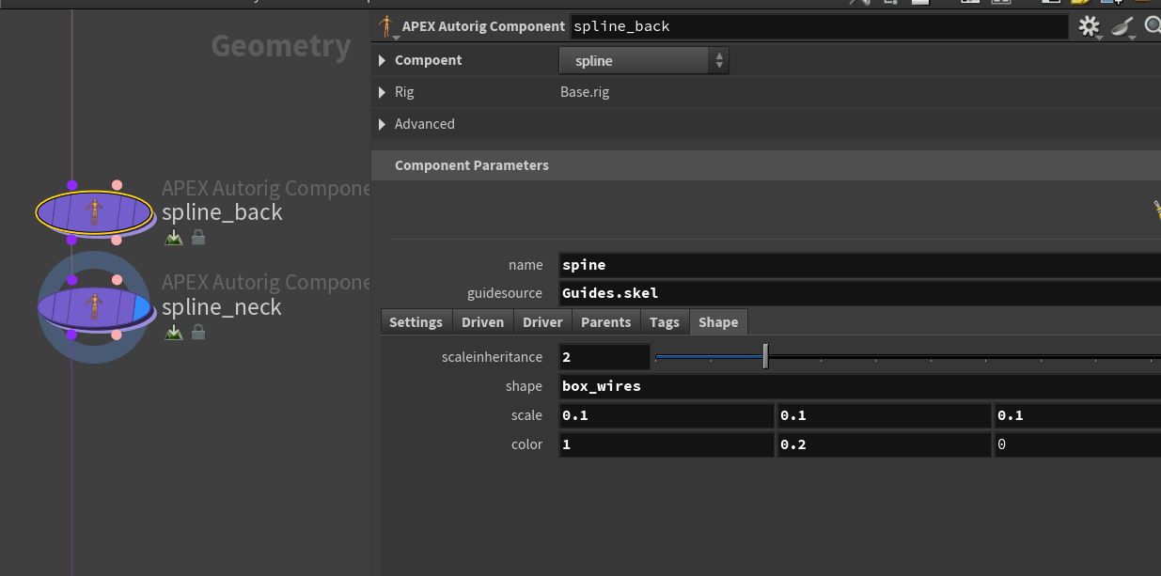Viewport: 1161px width, 576px height.
Task: Click the color parameter label
Action: point(526,444)
